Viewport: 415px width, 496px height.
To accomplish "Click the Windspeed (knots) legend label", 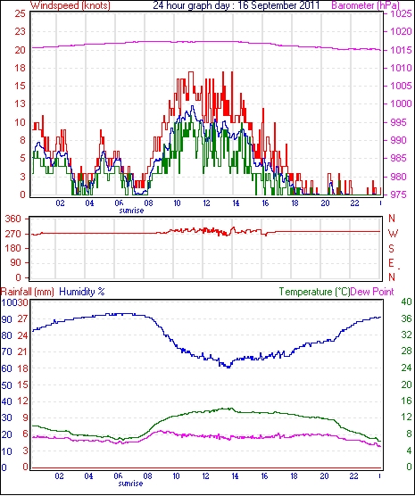I will coord(71,5).
